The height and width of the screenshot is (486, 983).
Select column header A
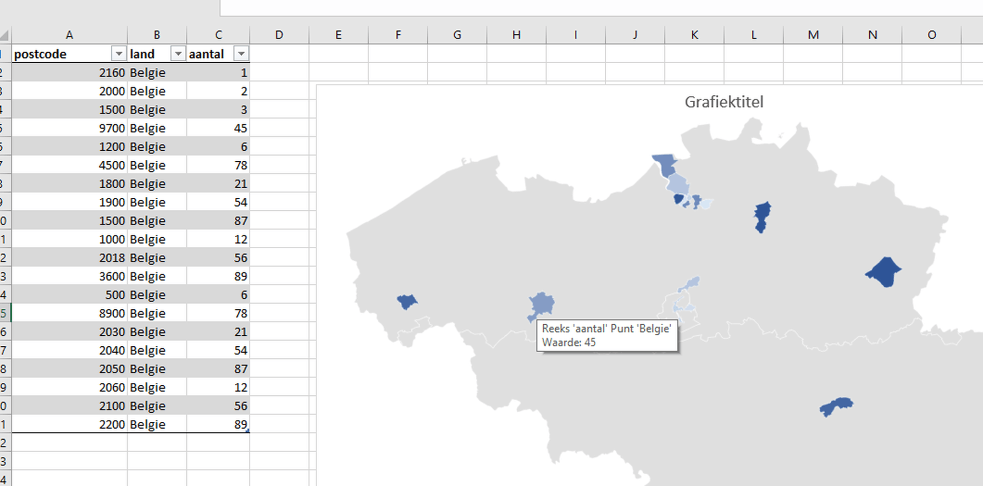pyautogui.click(x=70, y=34)
